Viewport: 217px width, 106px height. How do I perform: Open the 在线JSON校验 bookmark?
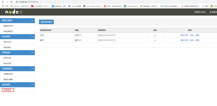(x=170, y=6)
